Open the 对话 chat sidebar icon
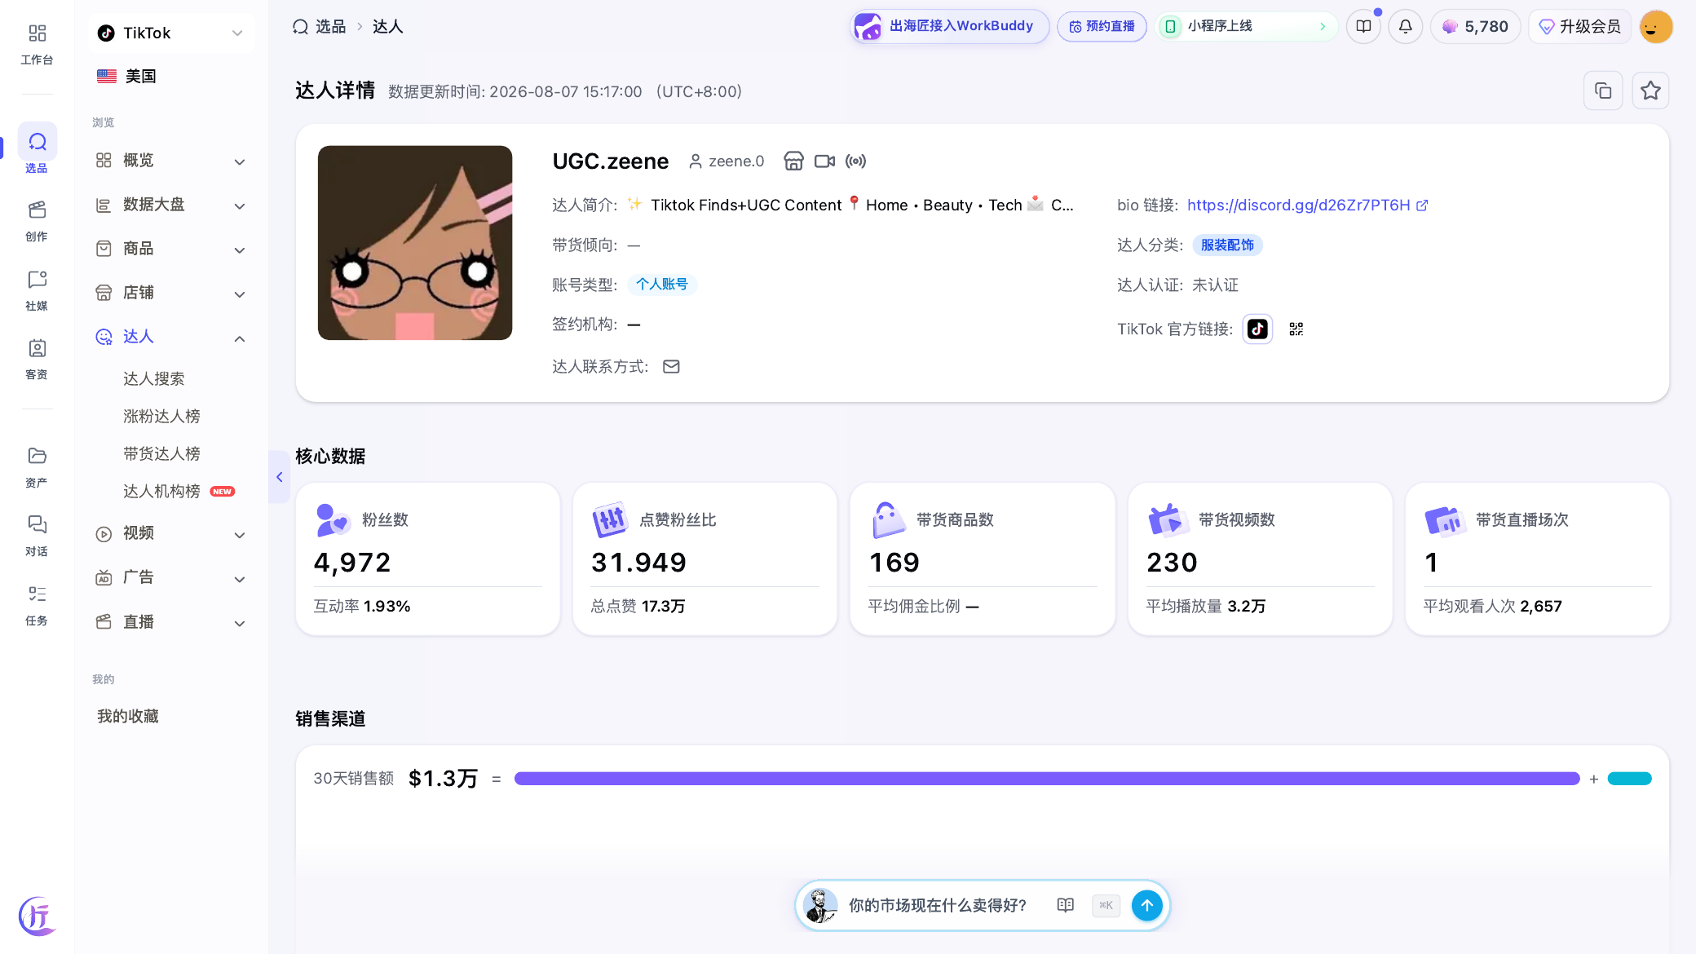Image resolution: width=1696 pixels, height=954 pixels. (x=37, y=536)
